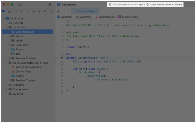Expand the Configuration folder
Viewport: 196px width, 123px height.
(x=7, y=89)
